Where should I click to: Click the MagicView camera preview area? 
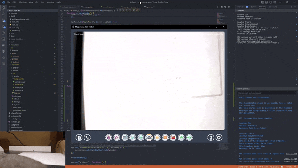(149, 81)
